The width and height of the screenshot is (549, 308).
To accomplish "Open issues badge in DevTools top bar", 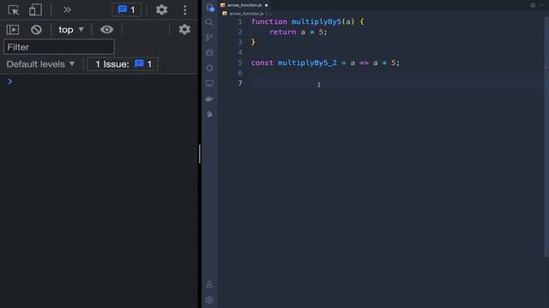I will tap(126, 9).
